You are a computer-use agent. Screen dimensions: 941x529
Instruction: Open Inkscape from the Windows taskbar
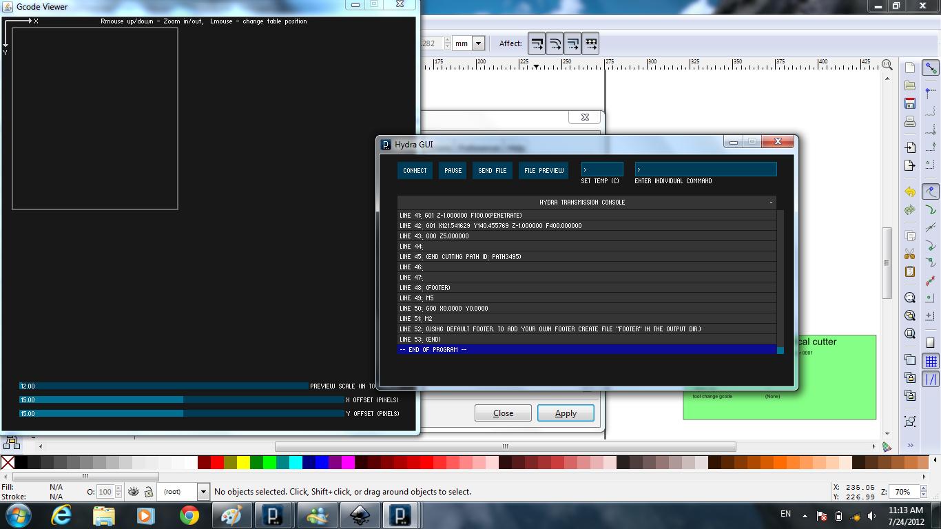360,515
